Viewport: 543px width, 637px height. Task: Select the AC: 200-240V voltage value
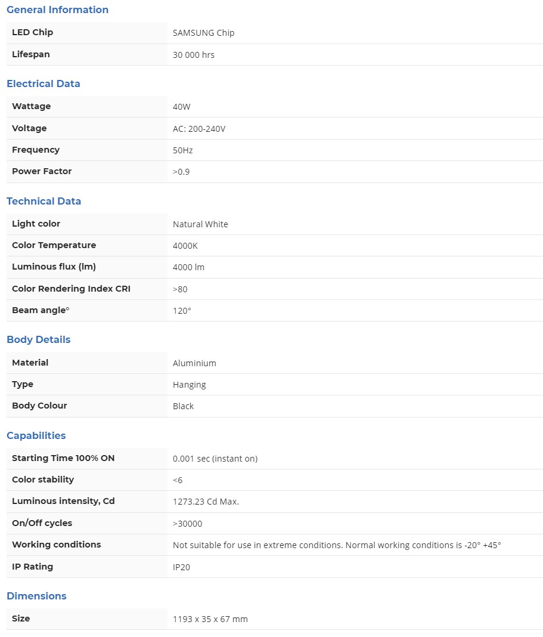[x=198, y=129]
